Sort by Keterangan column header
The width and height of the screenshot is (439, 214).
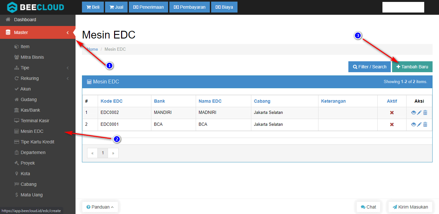click(333, 101)
